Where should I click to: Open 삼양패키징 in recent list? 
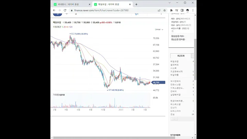pos(176,95)
